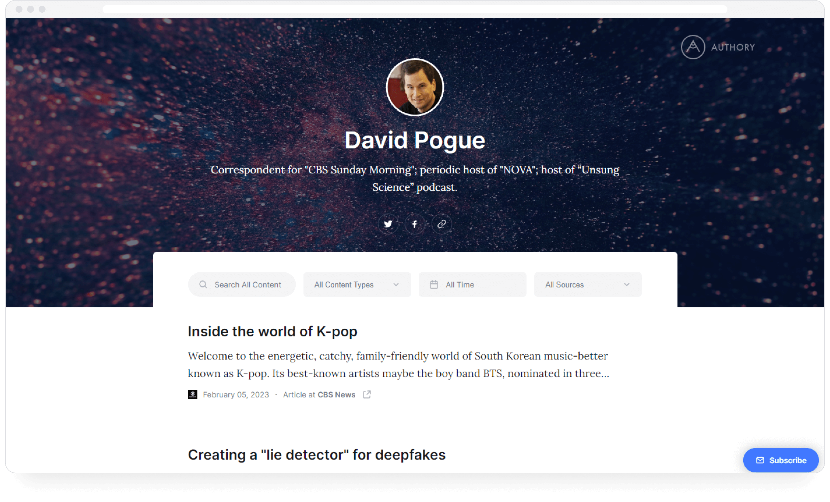Screen dimensions: 830x502
Task: Open the Inside the world of K-pop article
Action: point(273,331)
